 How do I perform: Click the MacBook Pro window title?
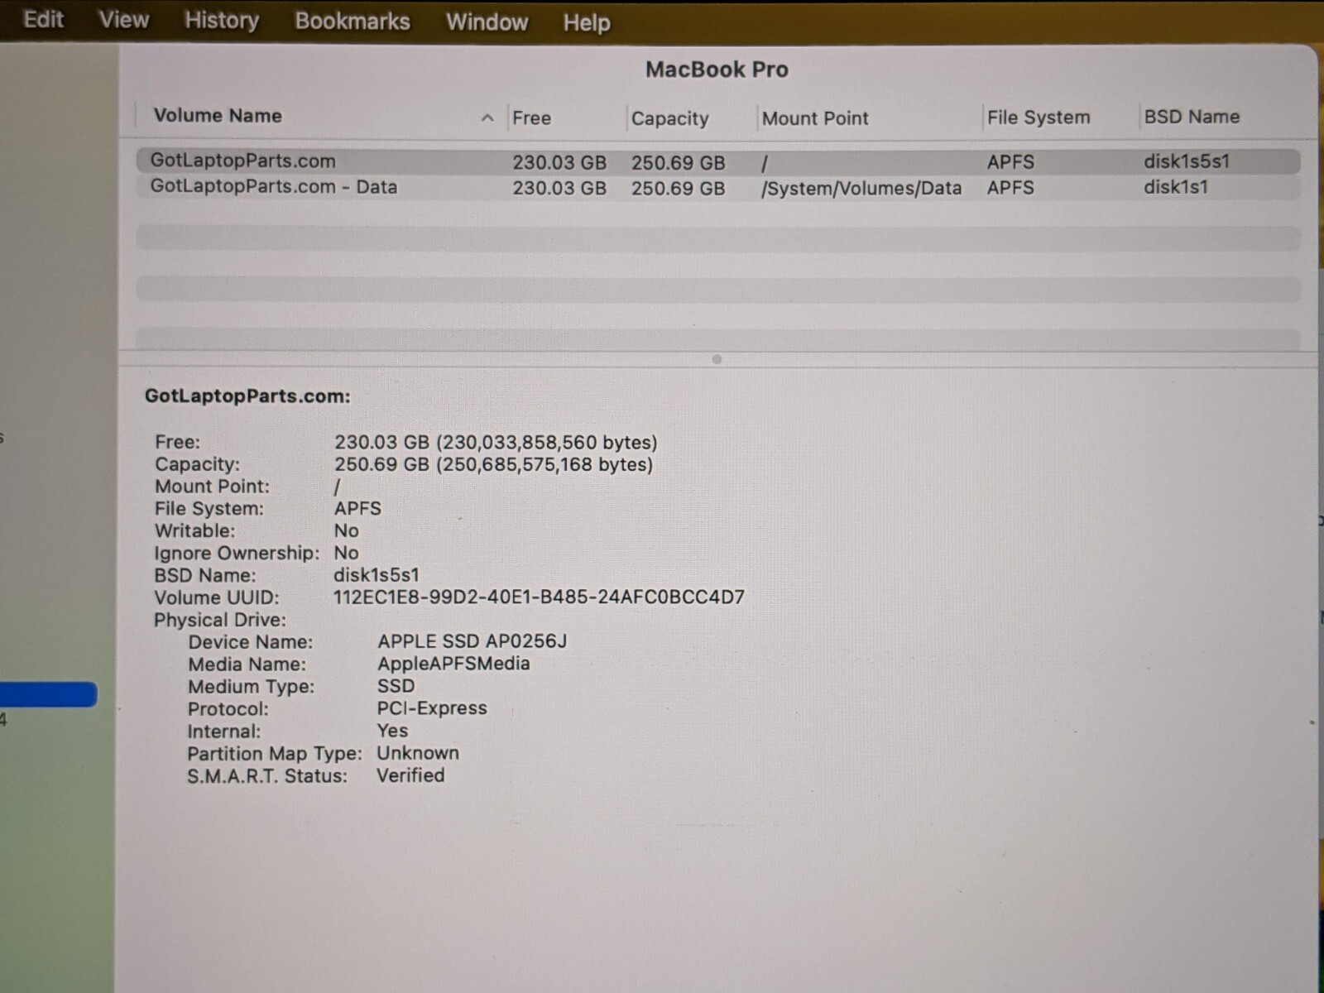(x=717, y=70)
